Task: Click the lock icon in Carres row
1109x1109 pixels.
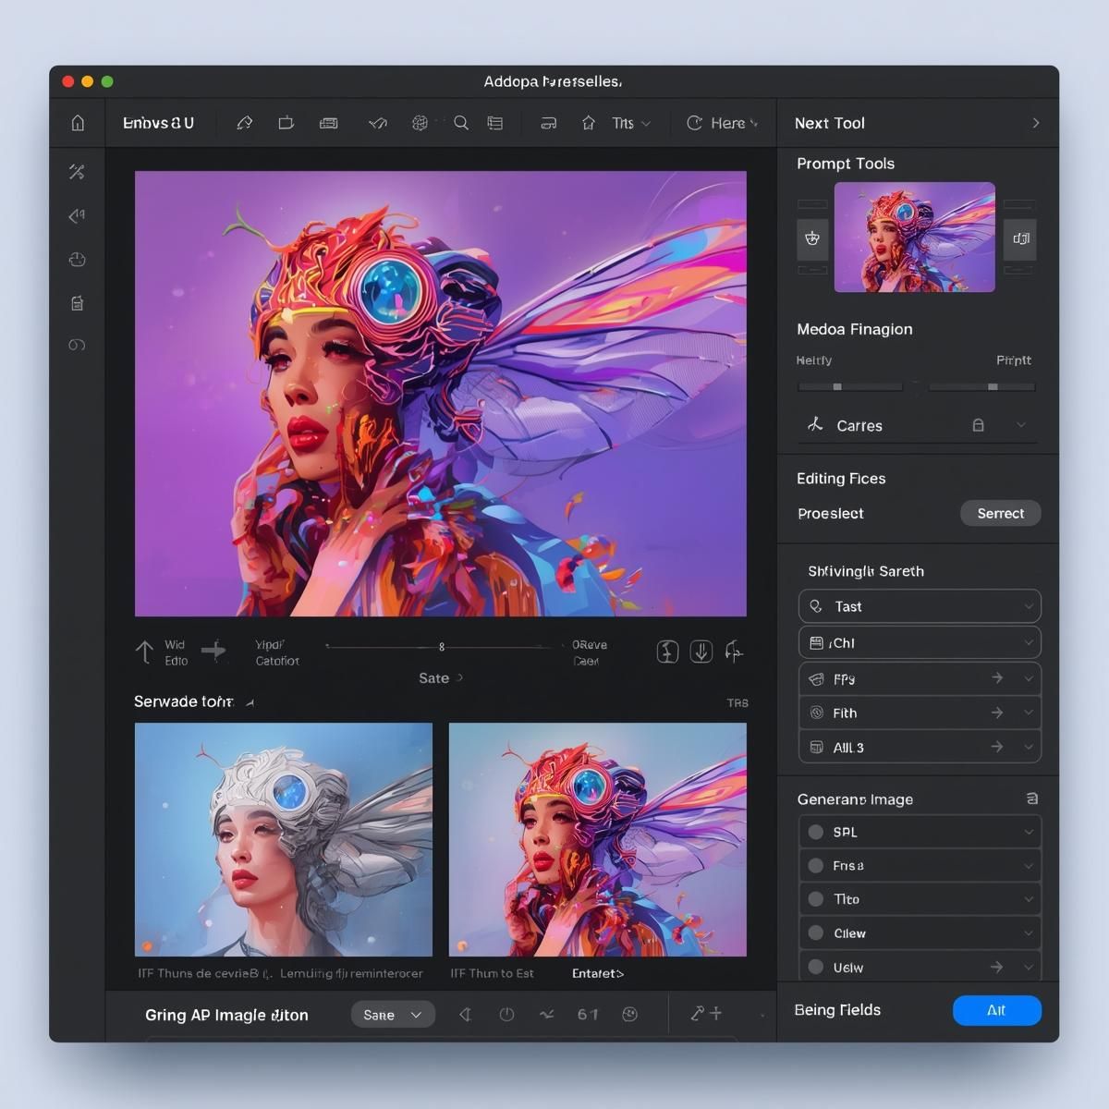Action: (978, 425)
